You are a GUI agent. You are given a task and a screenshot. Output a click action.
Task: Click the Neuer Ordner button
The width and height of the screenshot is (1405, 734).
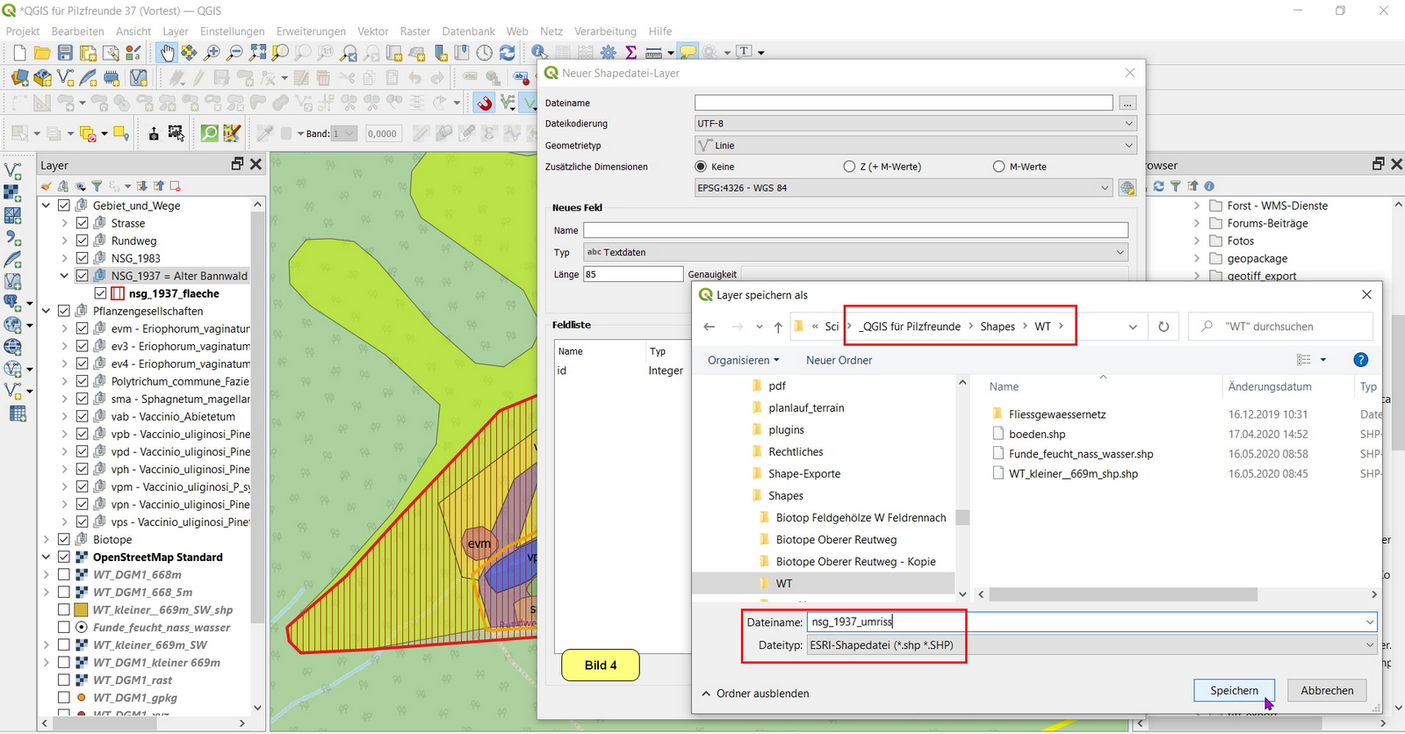839,360
